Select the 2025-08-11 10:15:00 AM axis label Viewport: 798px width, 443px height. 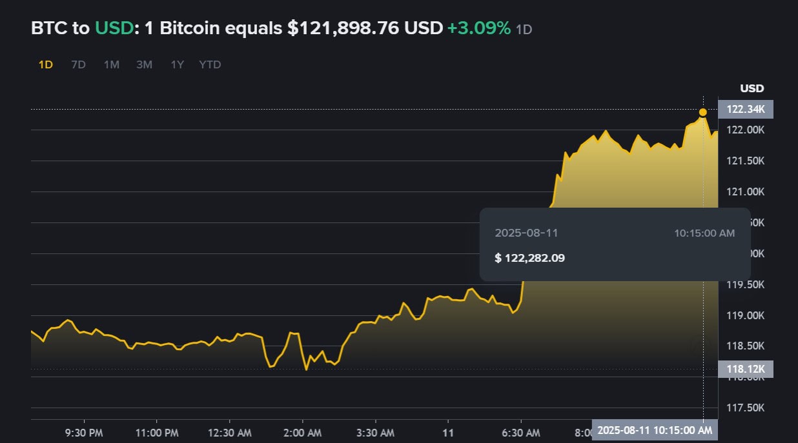(657, 429)
